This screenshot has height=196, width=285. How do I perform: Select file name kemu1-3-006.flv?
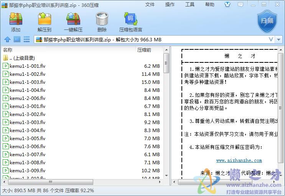point(28,146)
